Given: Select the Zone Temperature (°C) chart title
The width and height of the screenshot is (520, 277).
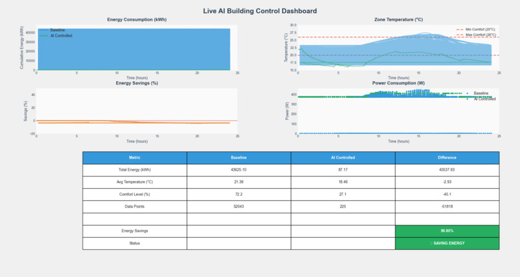Looking at the screenshot, I should tap(399, 19).
